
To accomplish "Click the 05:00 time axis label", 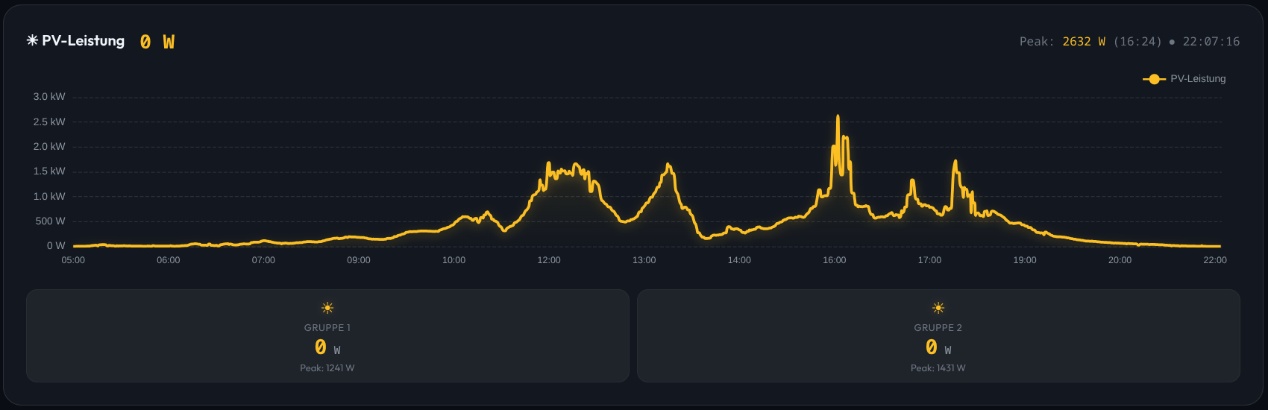I will pyautogui.click(x=73, y=260).
